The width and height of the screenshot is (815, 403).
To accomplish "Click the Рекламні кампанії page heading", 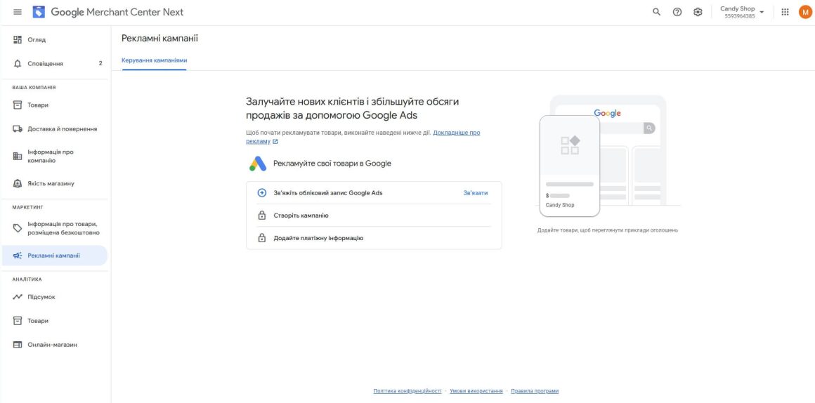I will [159, 39].
